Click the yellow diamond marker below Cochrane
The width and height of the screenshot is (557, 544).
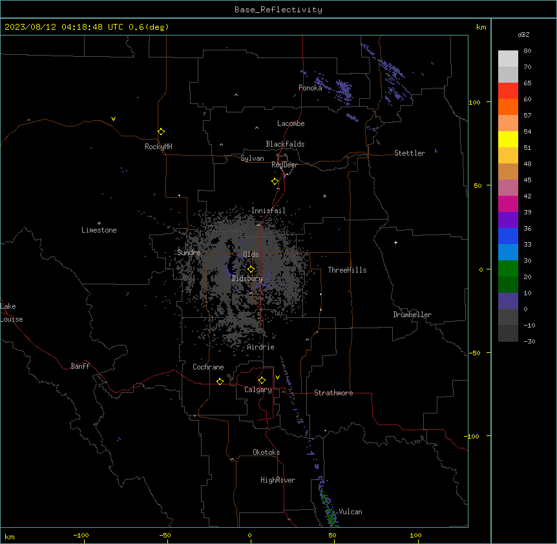point(220,381)
